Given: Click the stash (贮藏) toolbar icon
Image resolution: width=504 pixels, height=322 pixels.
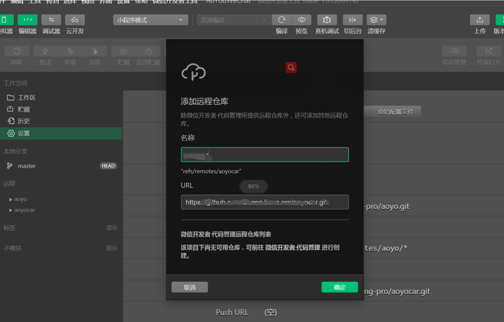Looking at the screenshot, I should pos(124,51).
